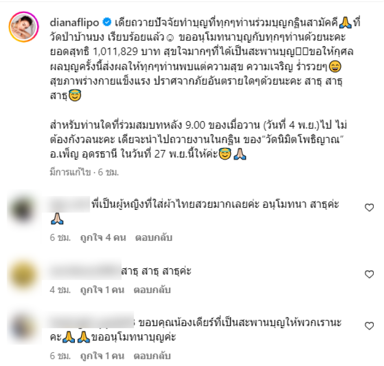View 1 like on second comment

102,290
